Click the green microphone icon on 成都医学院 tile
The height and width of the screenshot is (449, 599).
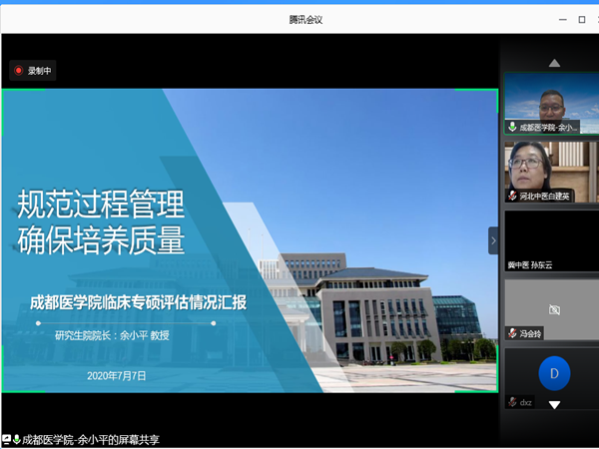(x=512, y=127)
